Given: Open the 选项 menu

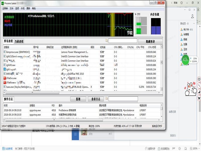Looking at the screenshot, I should click(17, 8).
